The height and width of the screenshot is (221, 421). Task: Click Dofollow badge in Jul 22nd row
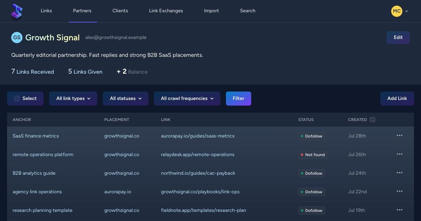coord(312,192)
